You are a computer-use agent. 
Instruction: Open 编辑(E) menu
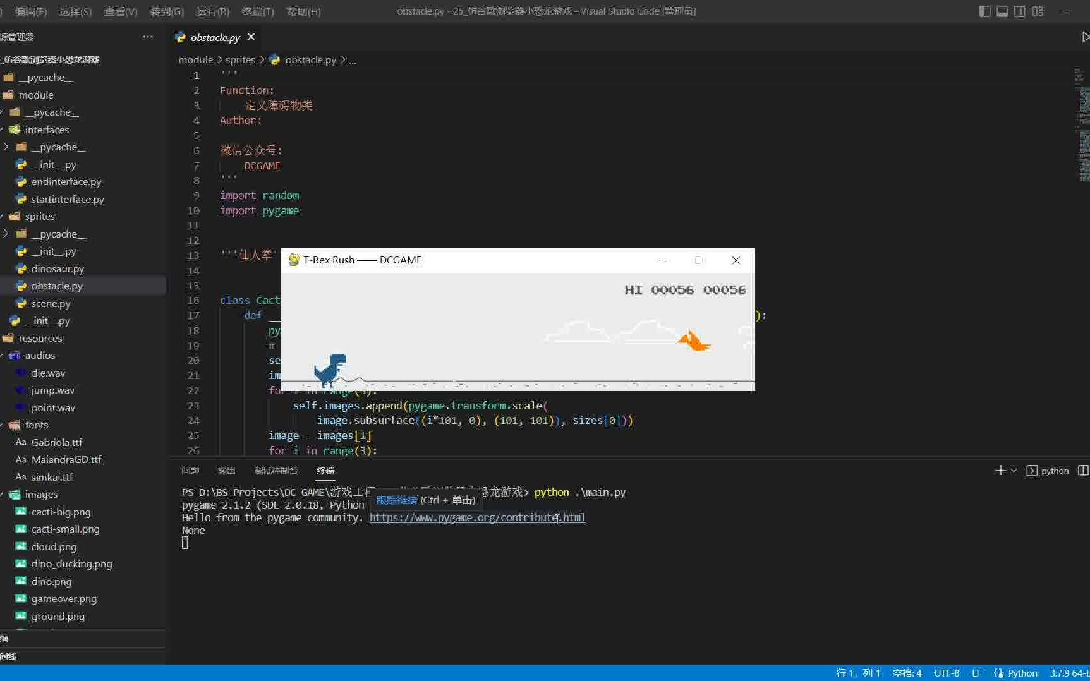pos(30,11)
